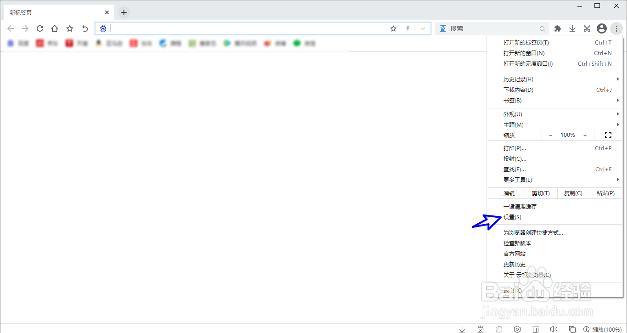Increase zoom with the plus button
This screenshot has height=333, width=627.
click(x=585, y=135)
